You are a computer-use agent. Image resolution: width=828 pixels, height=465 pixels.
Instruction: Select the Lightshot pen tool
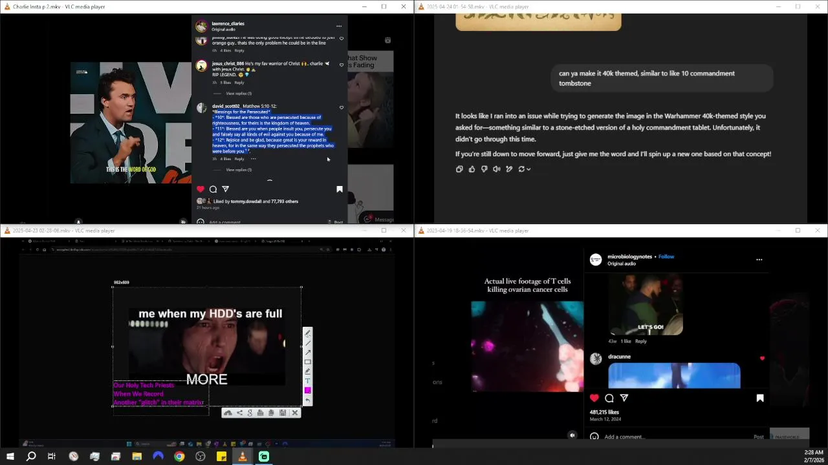coord(308,333)
